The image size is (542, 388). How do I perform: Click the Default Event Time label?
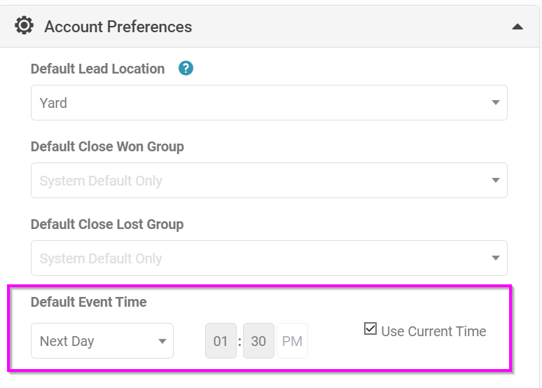click(x=88, y=302)
